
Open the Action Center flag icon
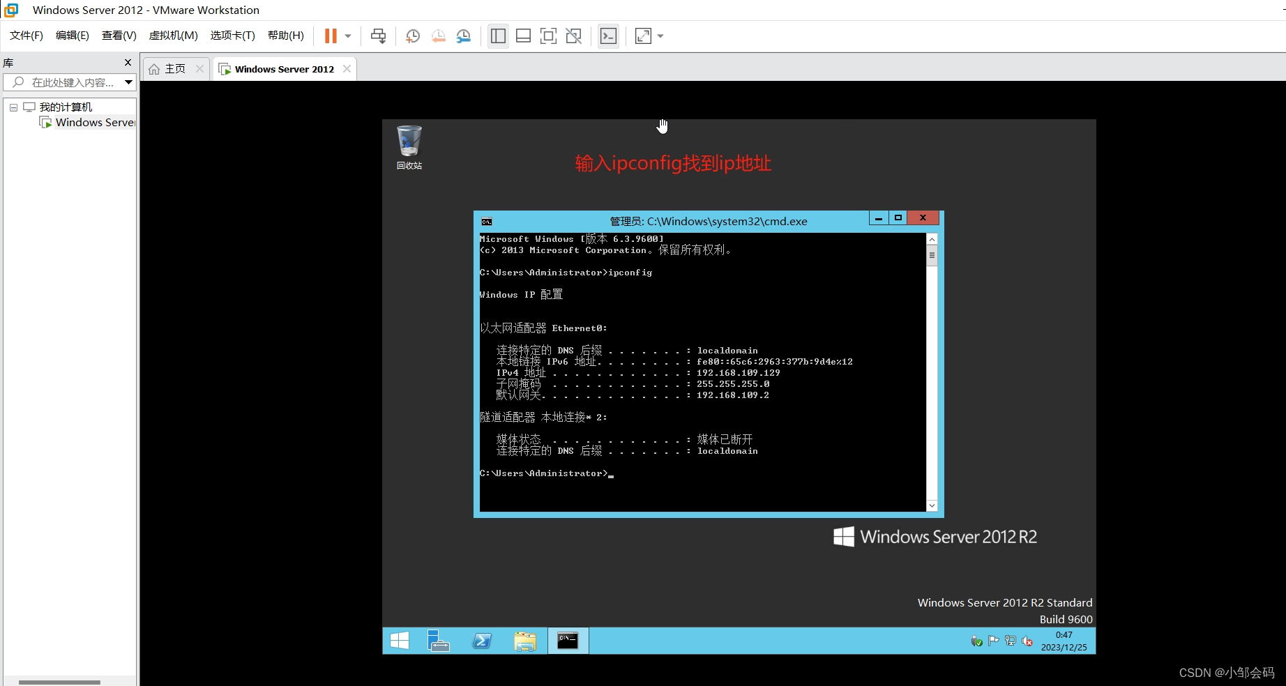pos(994,641)
